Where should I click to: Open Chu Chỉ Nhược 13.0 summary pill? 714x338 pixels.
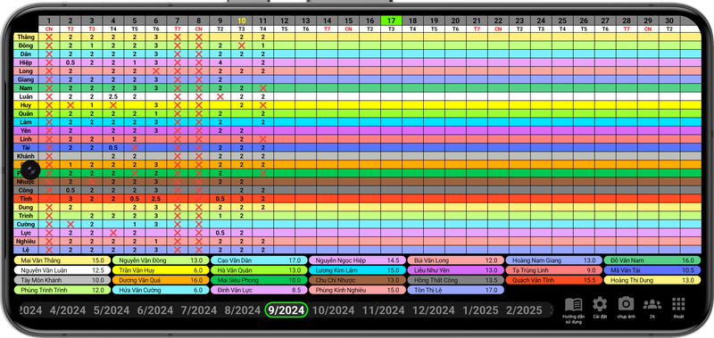357,280
